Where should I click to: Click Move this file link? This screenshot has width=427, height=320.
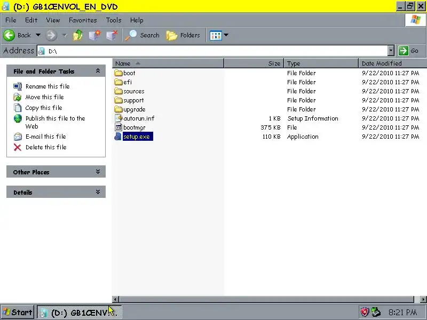[45, 97]
